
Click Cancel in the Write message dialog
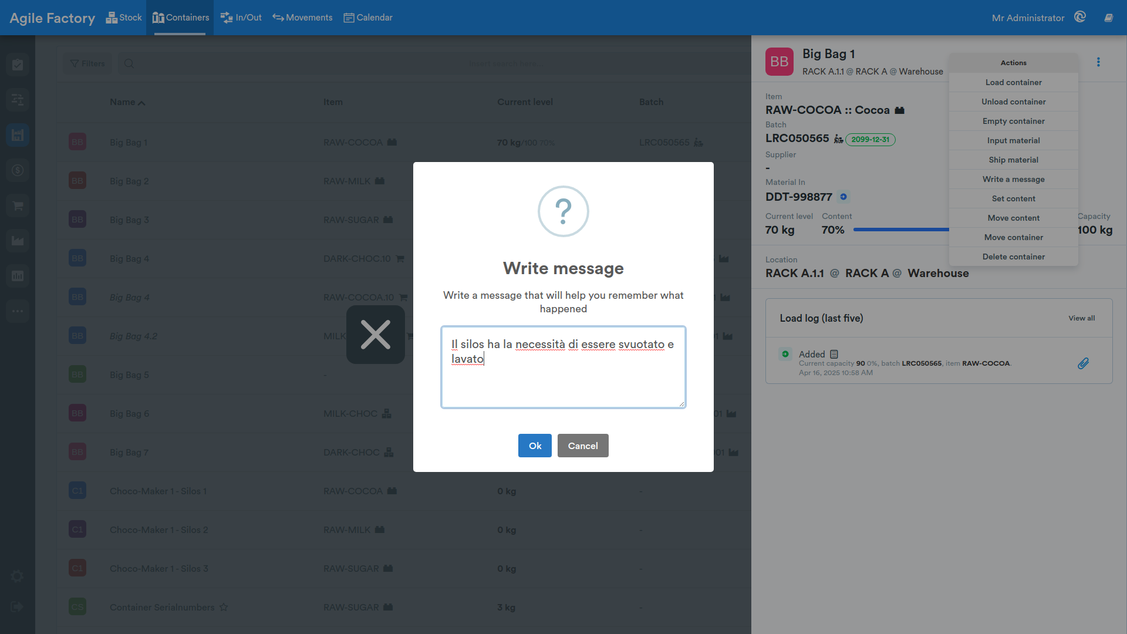(583, 446)
